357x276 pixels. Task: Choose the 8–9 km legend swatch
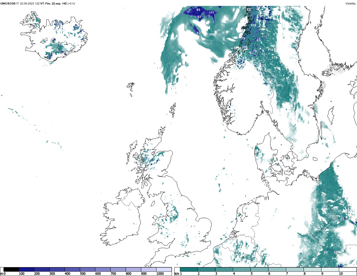[x=312, y=270]
